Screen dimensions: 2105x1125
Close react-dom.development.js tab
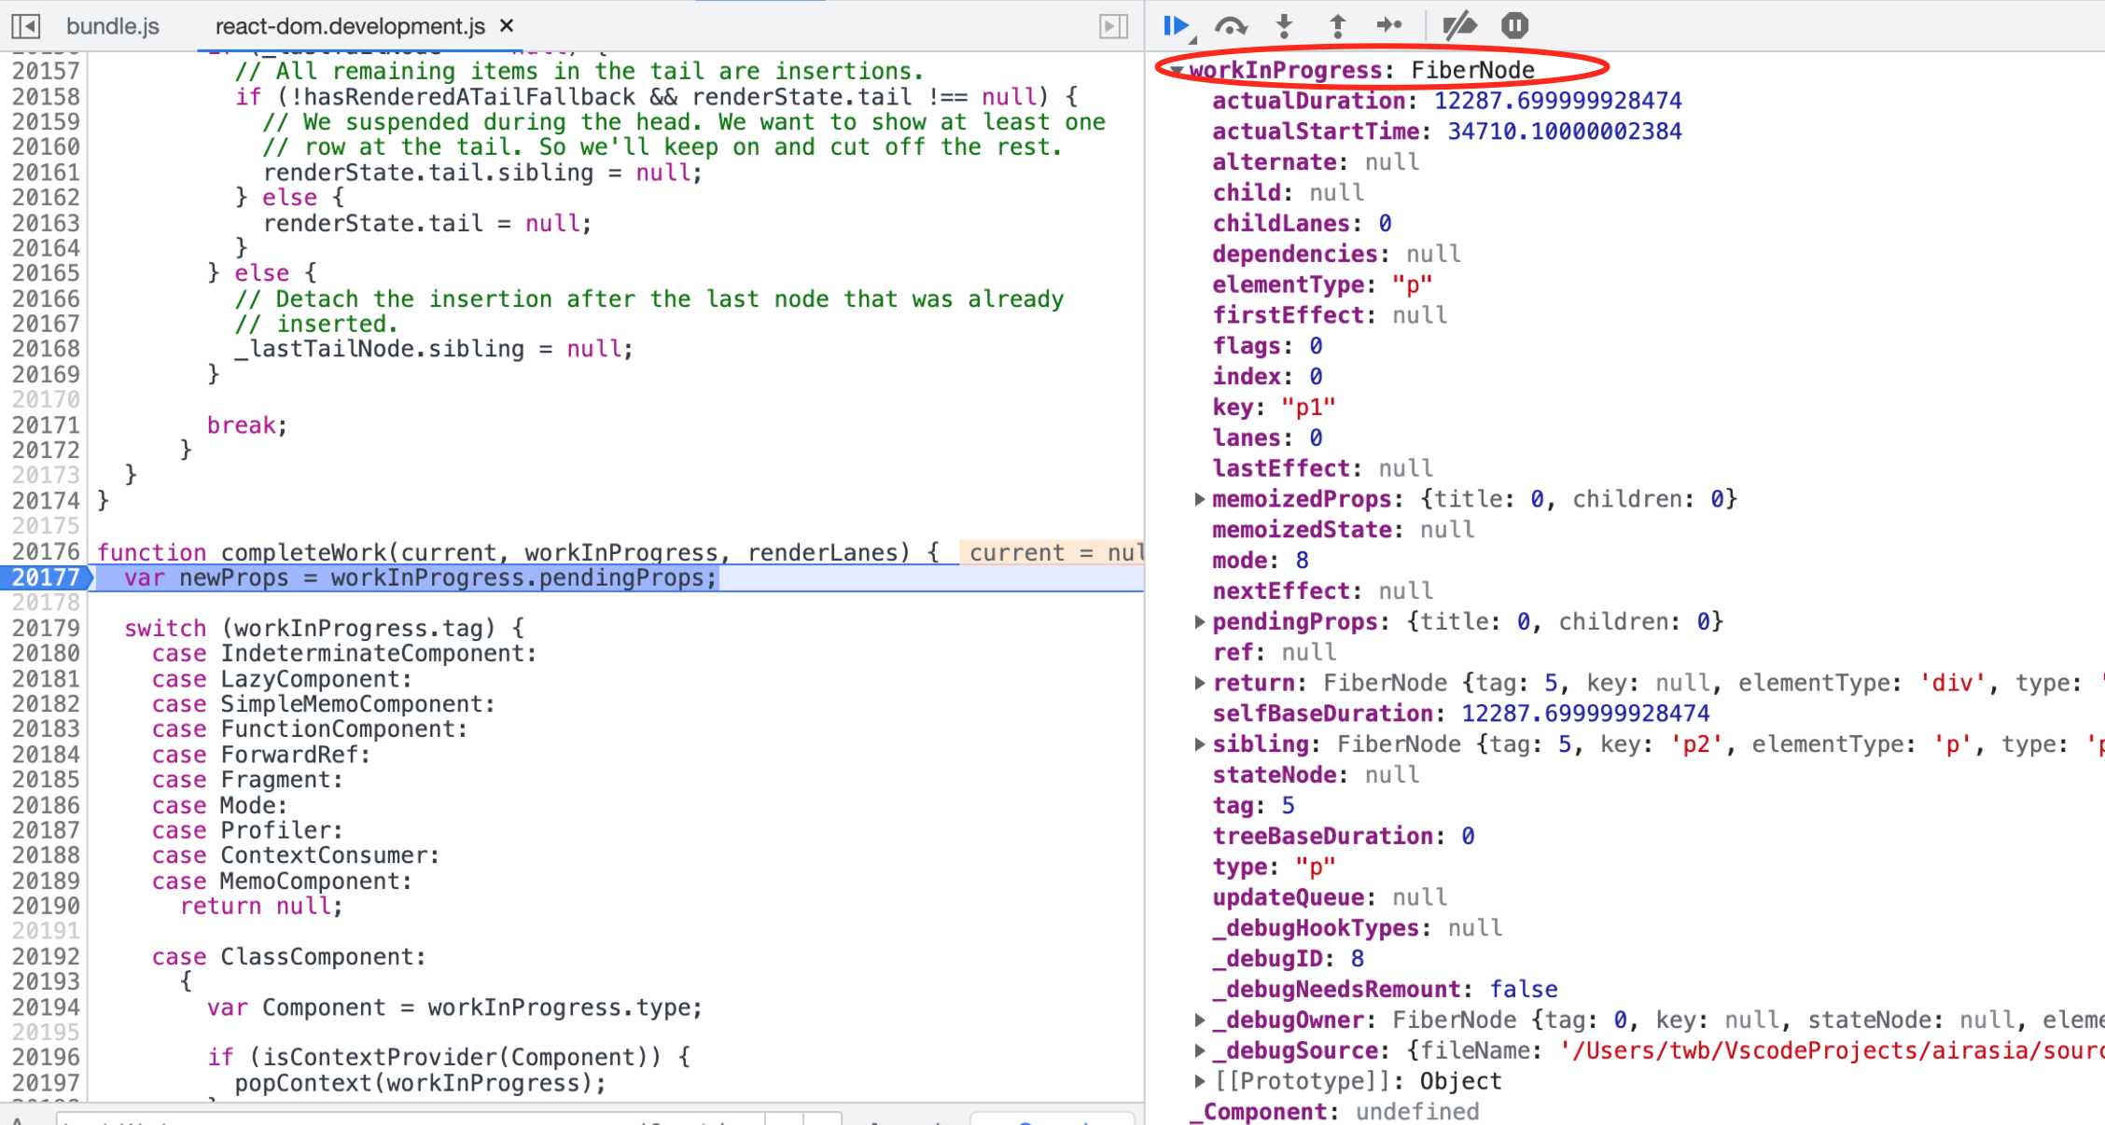[x=507, y=26]
